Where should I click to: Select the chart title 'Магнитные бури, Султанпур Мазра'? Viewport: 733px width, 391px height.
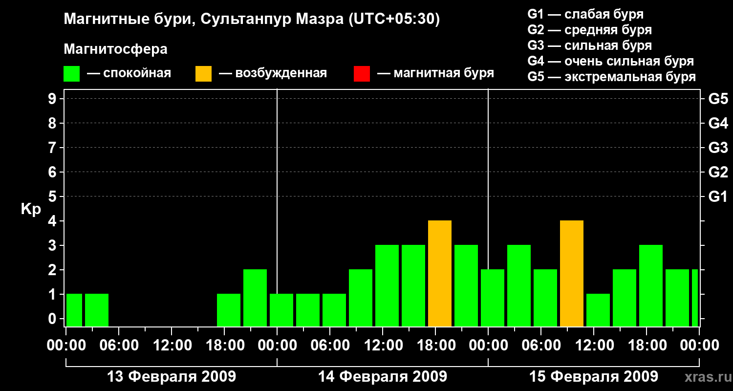[204, 19]
